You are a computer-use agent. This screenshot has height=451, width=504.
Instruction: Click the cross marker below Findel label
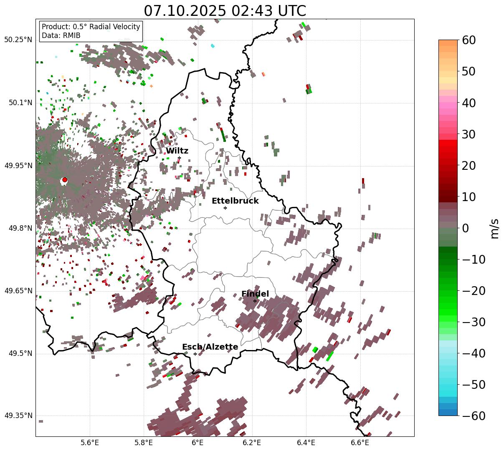[255, 301]
